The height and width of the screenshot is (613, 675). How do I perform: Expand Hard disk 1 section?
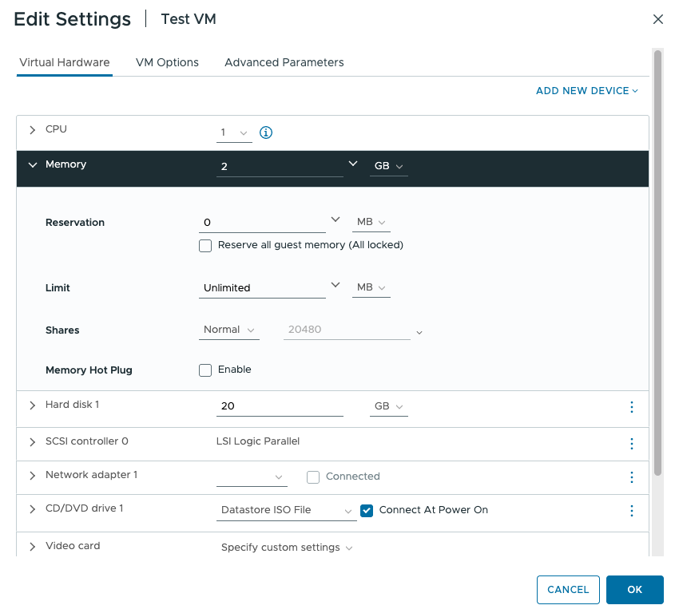click(32, 405)
